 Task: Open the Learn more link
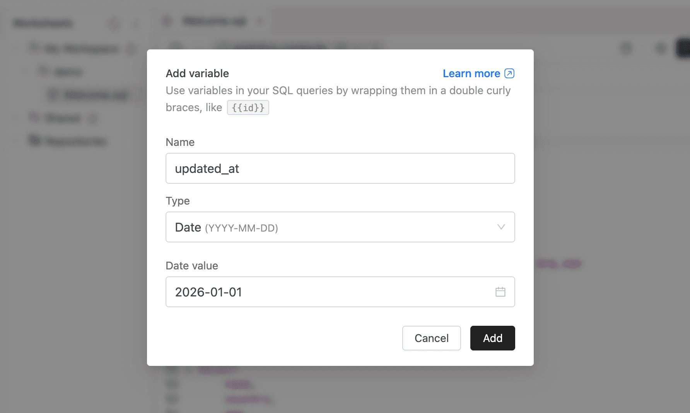click(x=472, y=73)
